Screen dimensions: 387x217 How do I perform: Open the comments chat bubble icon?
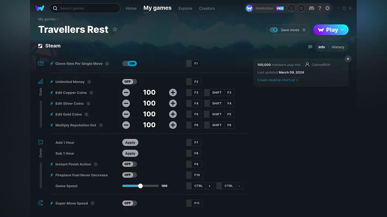pyautogui.click(x=310, y=47)
